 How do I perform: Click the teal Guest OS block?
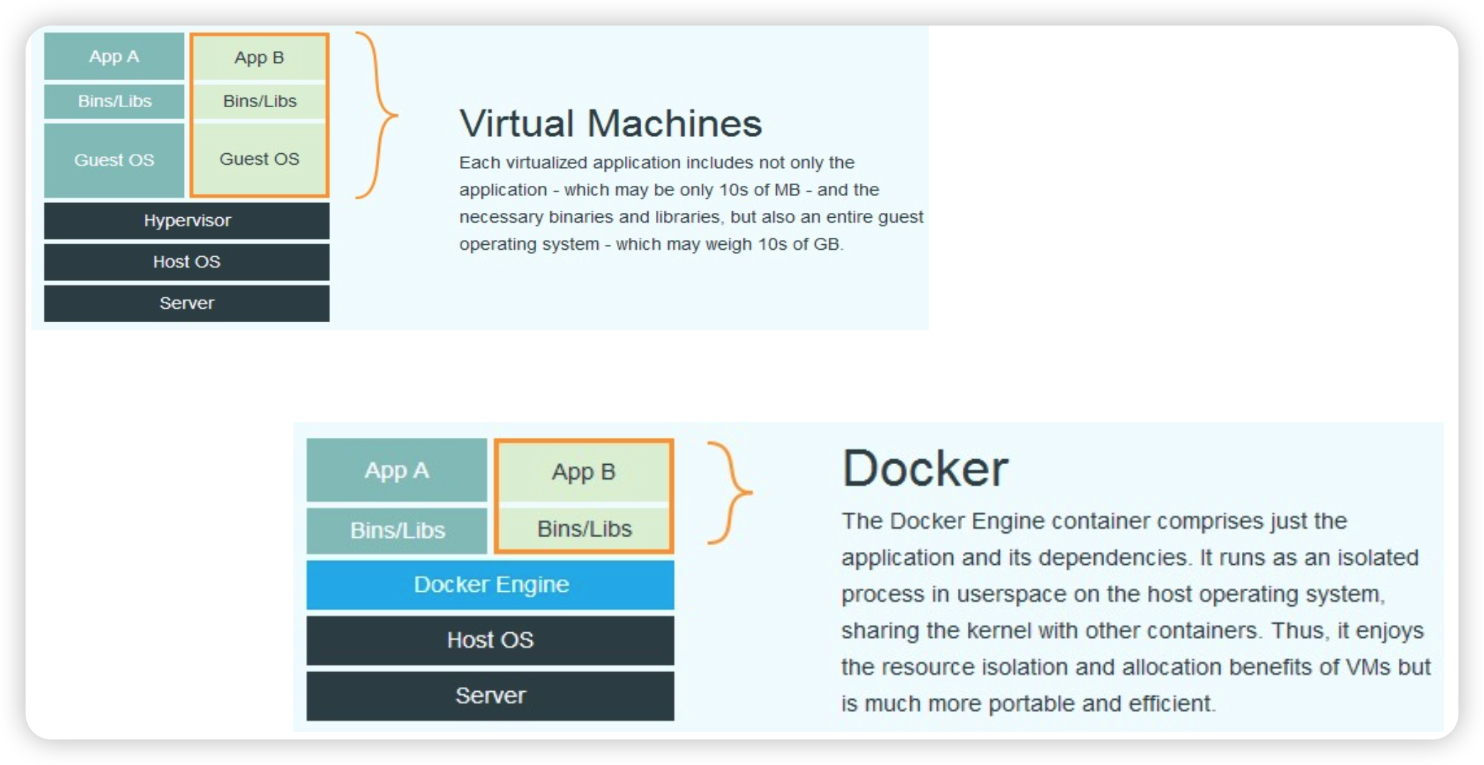click(114, 160)
